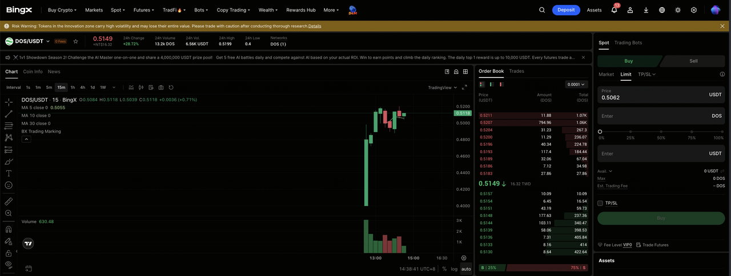
Task: Show sell orders only in order book
Action: [501, 84]
